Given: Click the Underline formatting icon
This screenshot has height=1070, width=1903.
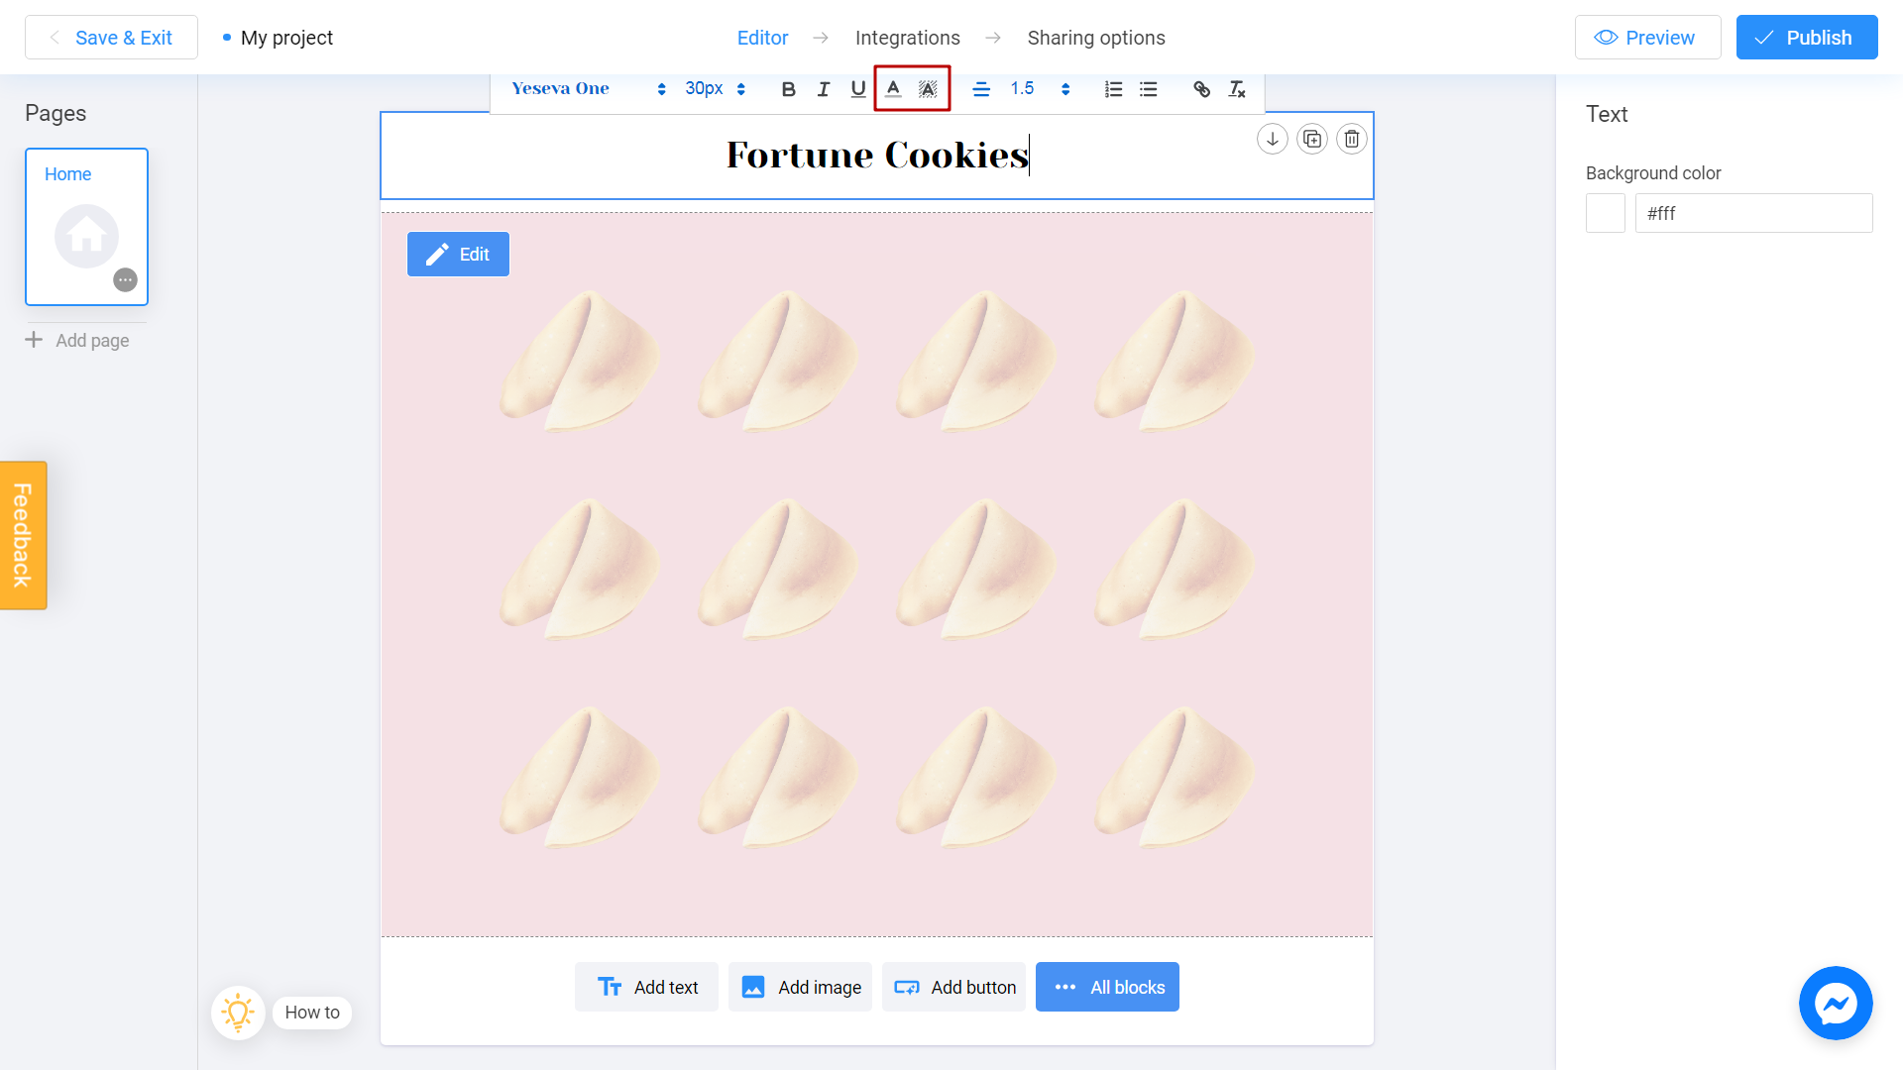Looking at the screenshot, I should 856,89.
